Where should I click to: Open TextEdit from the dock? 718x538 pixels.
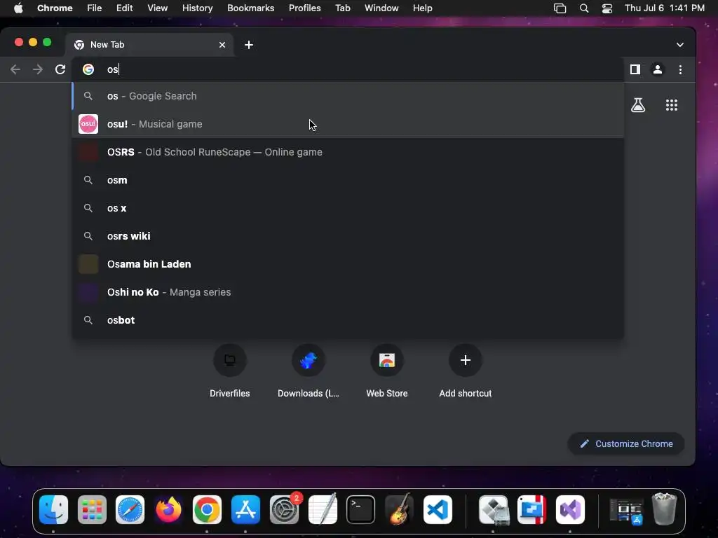(x=323, y=510)
